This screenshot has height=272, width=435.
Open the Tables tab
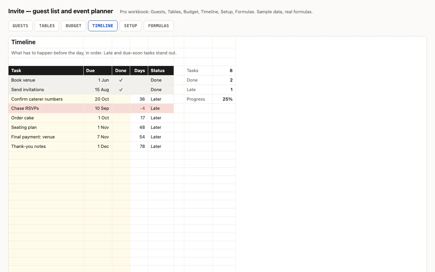(x=47, y=26)
